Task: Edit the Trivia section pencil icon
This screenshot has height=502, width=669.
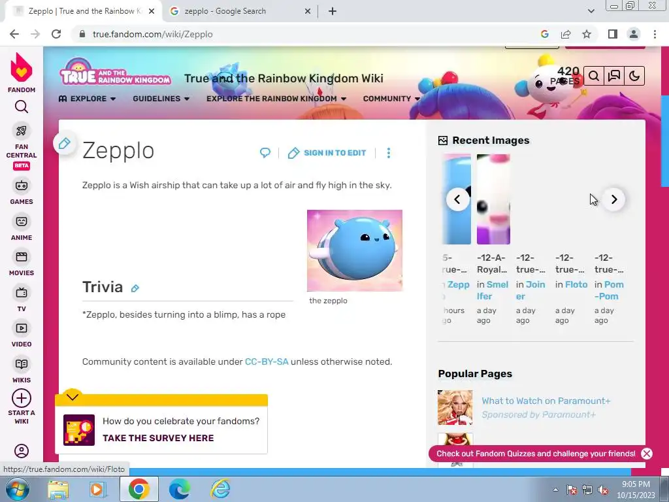Action: [135, 288]
